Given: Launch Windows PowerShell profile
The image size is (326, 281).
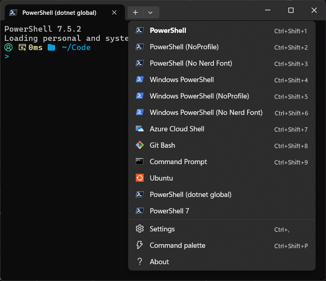Looking at the screenshot, I should pyautogui.click(x=221, y=80).
